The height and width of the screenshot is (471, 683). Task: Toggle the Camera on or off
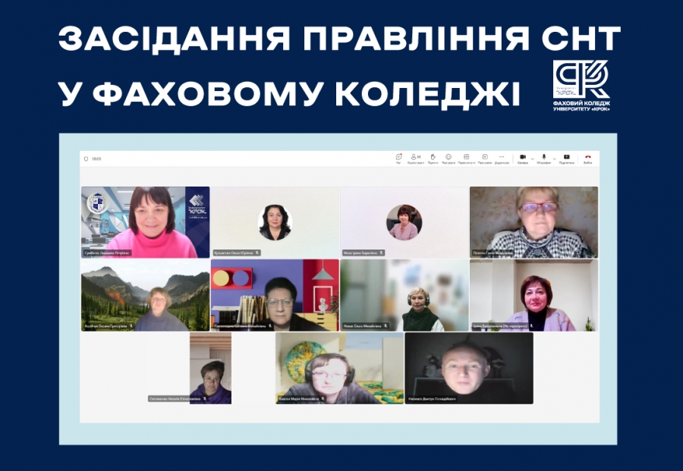click(x=522, y=158)
